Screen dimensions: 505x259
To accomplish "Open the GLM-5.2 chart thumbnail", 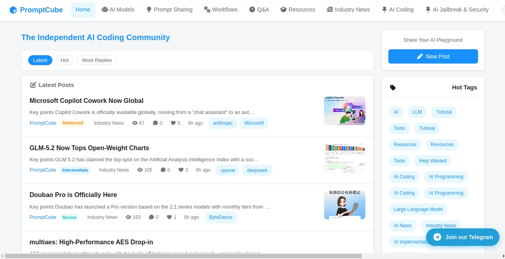I will click(345, 158).
